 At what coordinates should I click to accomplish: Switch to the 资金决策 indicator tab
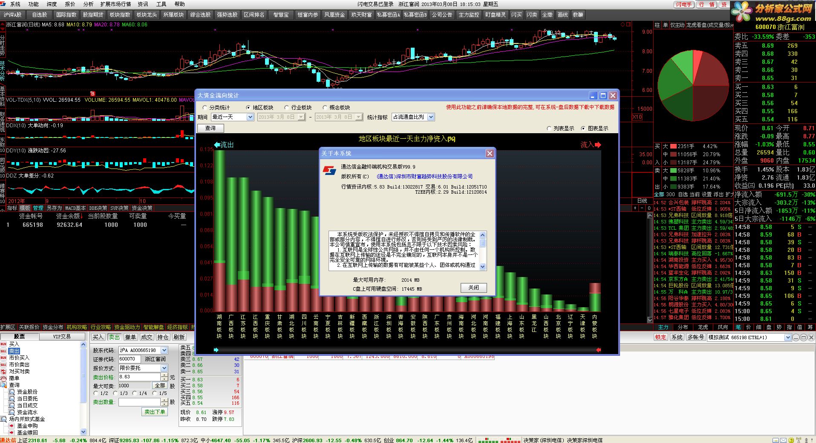click(142, 208)
